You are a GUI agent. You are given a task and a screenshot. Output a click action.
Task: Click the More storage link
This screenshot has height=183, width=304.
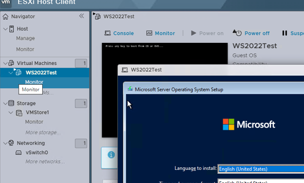pyautogui.click(x=43, y=133)
